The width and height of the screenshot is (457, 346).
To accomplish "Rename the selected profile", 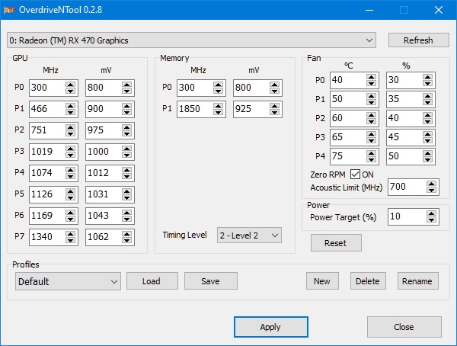I will pos(417,281).
